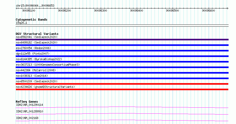The width and height of the screenshot is (236, 124).
Task: Click nsv6499182 (Sedlazeck2020) label
Action: pyautogui.click(x=37, y=42)
